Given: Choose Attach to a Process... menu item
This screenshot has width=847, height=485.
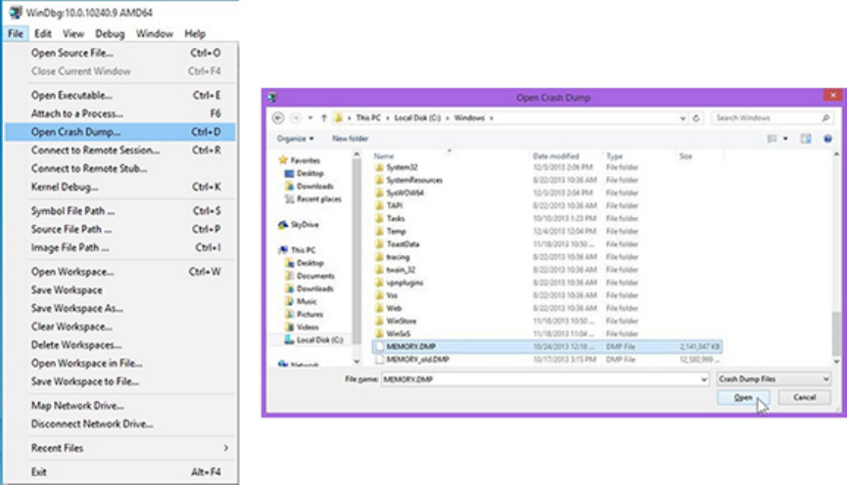Looking at the screenshot, I should click(x=119, y=113).
